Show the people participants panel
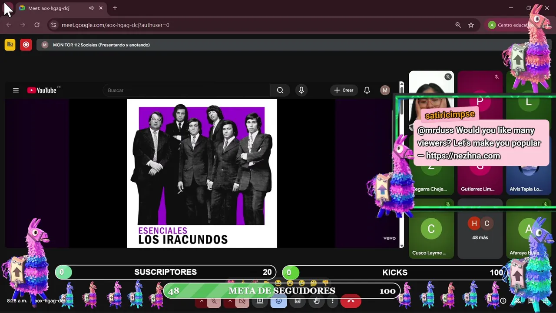 (517, 300)
